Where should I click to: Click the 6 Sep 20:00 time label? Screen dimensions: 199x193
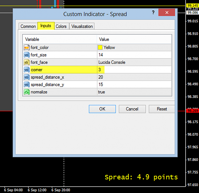(x=61, y=190)
